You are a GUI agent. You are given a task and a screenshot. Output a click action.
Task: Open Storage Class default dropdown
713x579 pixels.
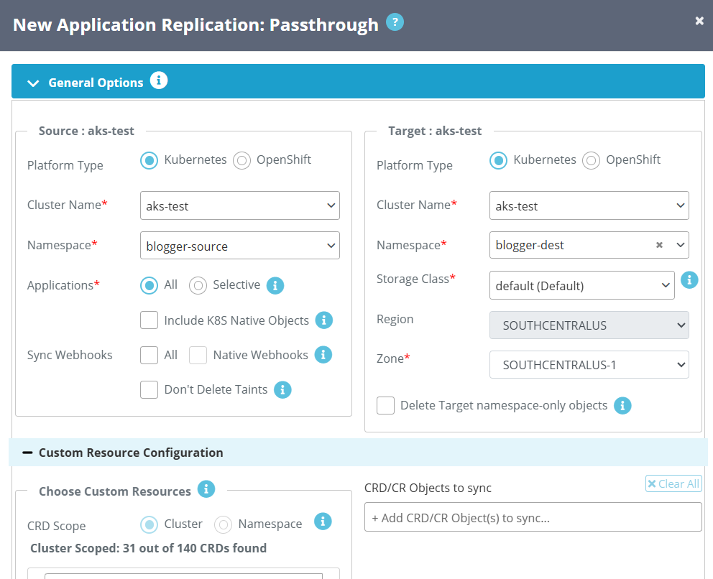[581, 285]
